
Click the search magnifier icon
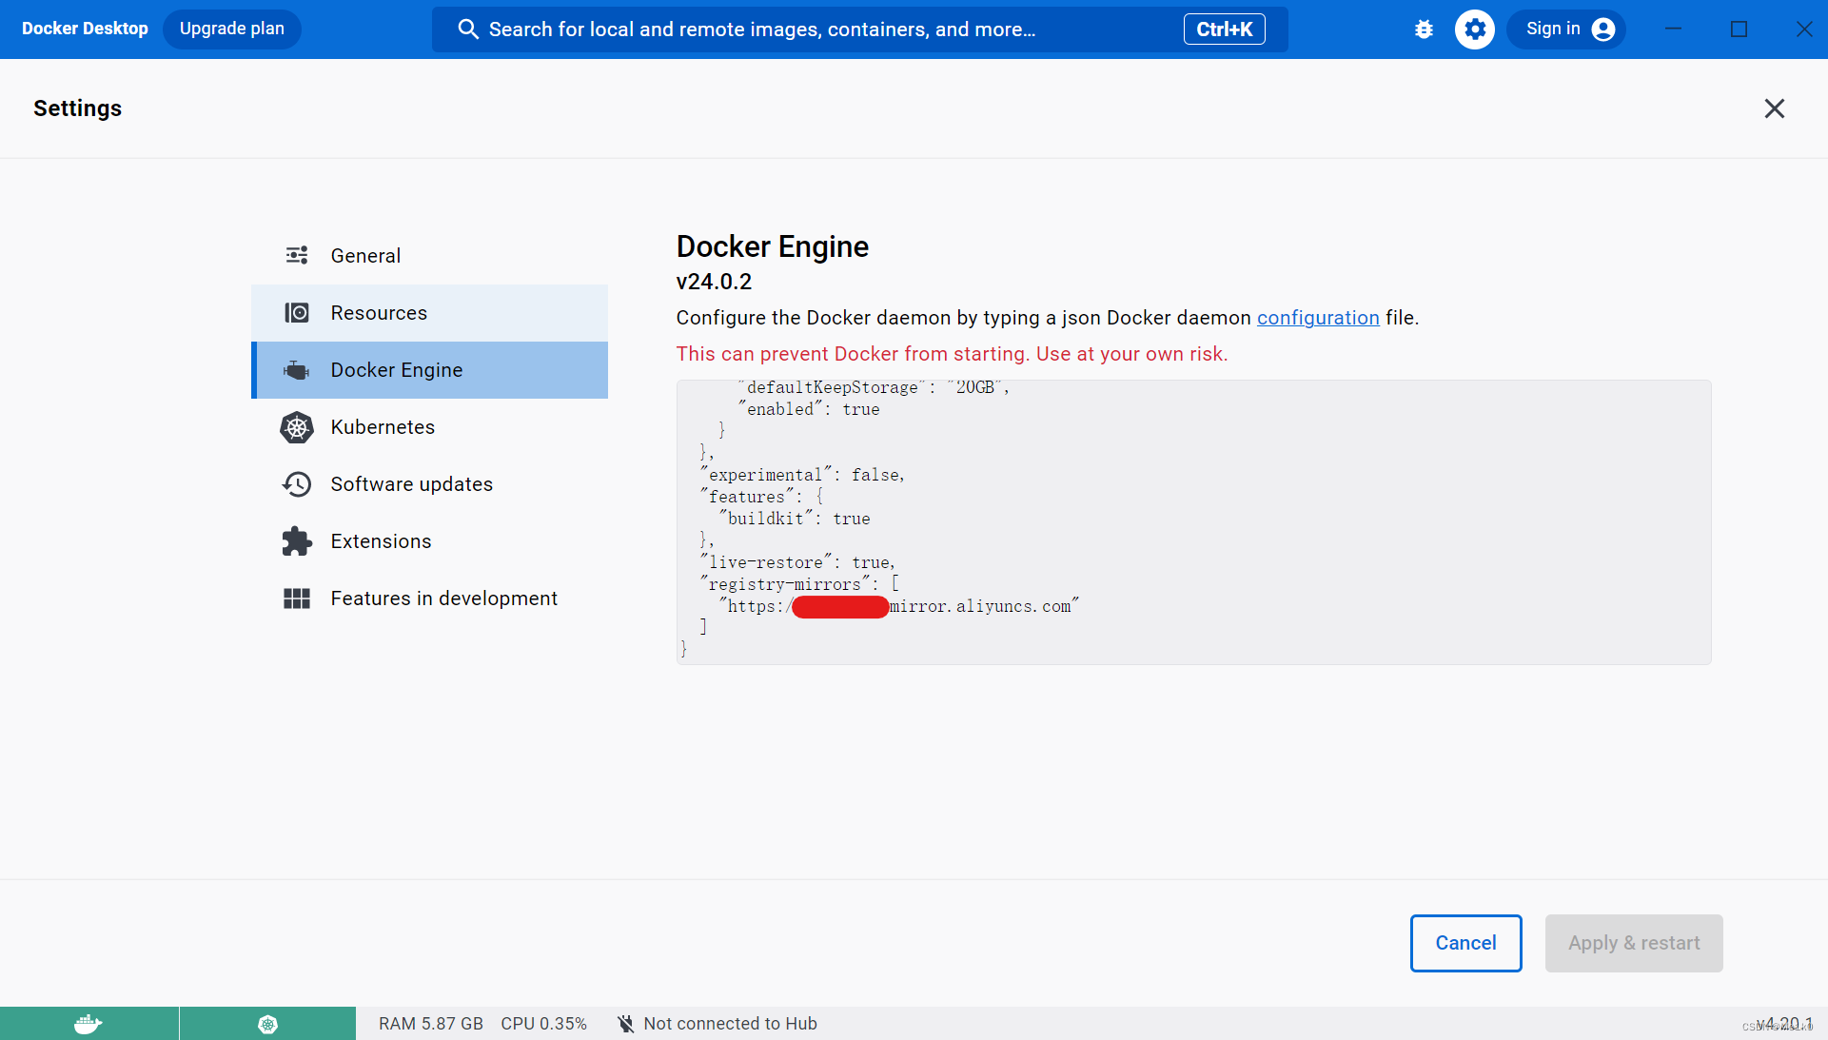click(467, 29)
